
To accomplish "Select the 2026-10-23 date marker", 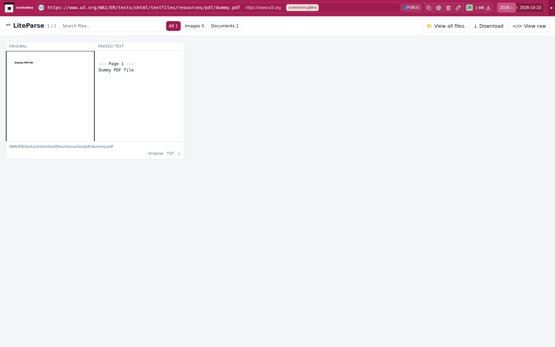I will click(530, 8).
